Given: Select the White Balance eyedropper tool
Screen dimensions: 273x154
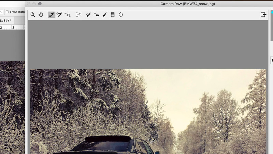Looking at the screenshot, I should (x=52, y=15).
